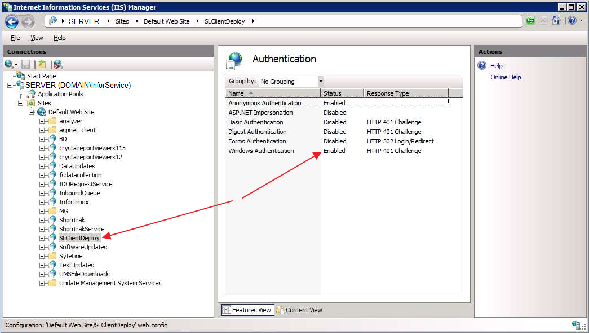
Task: Click the status bar network icon
Action: (577, 325)
